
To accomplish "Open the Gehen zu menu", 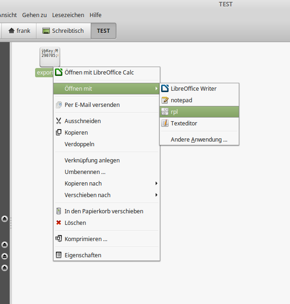I will pos(35,15).
